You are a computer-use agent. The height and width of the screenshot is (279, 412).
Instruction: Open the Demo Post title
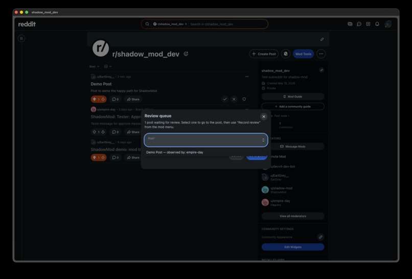tap(101, 84)
